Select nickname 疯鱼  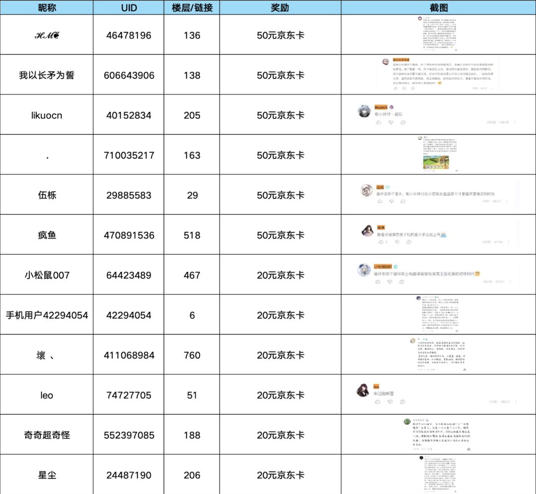pos(47,235)
